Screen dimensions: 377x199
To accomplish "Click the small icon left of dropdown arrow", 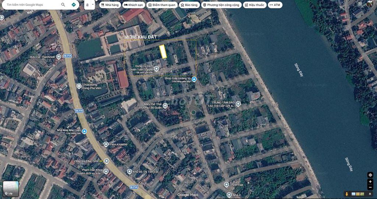I will click(87, 5).
